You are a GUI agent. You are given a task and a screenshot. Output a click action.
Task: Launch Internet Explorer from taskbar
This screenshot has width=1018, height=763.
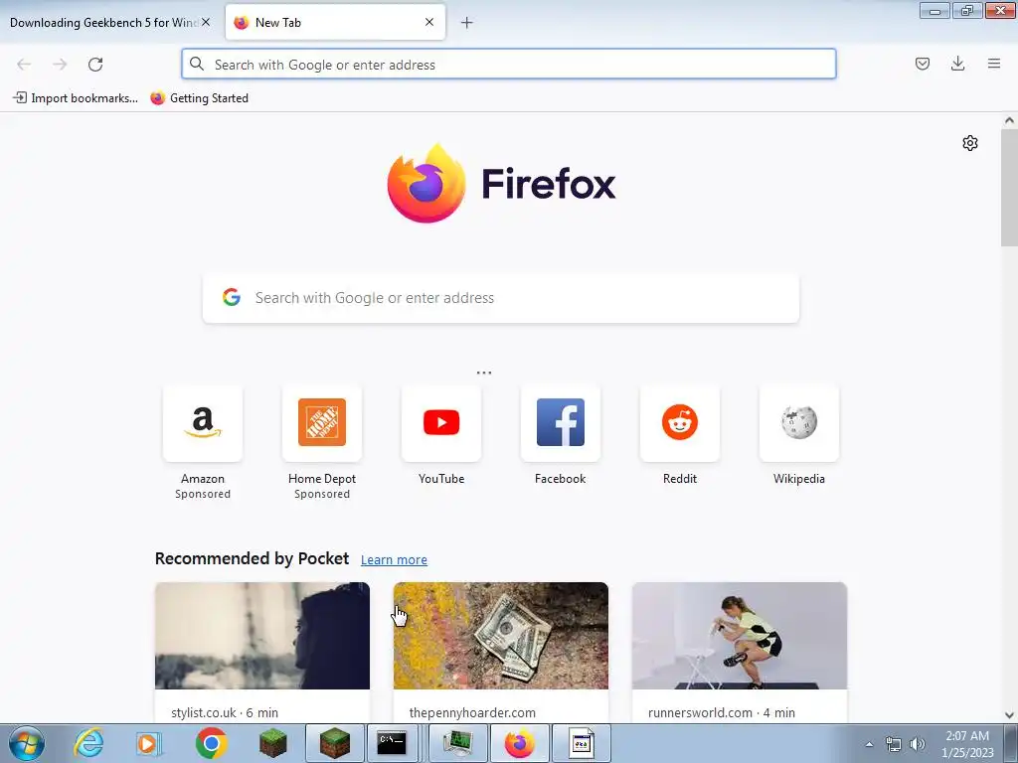(88, 743)
